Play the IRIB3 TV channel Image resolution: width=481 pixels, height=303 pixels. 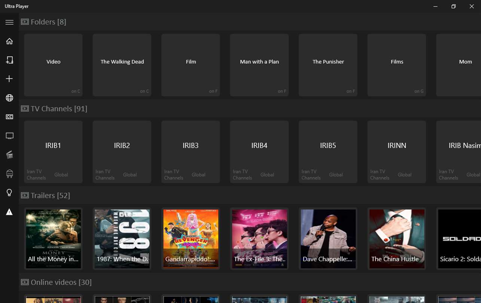(191, 152)
